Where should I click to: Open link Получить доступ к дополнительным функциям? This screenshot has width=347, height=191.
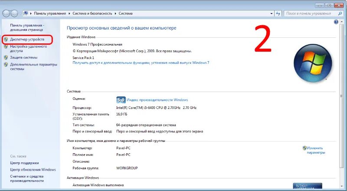[x=141, y=63]
